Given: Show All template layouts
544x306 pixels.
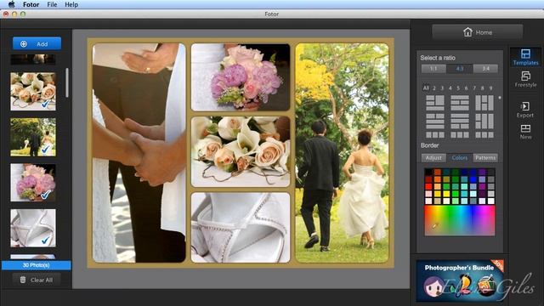Looking at the screenshot, I should pyautogui.click(x=426, y=88).
